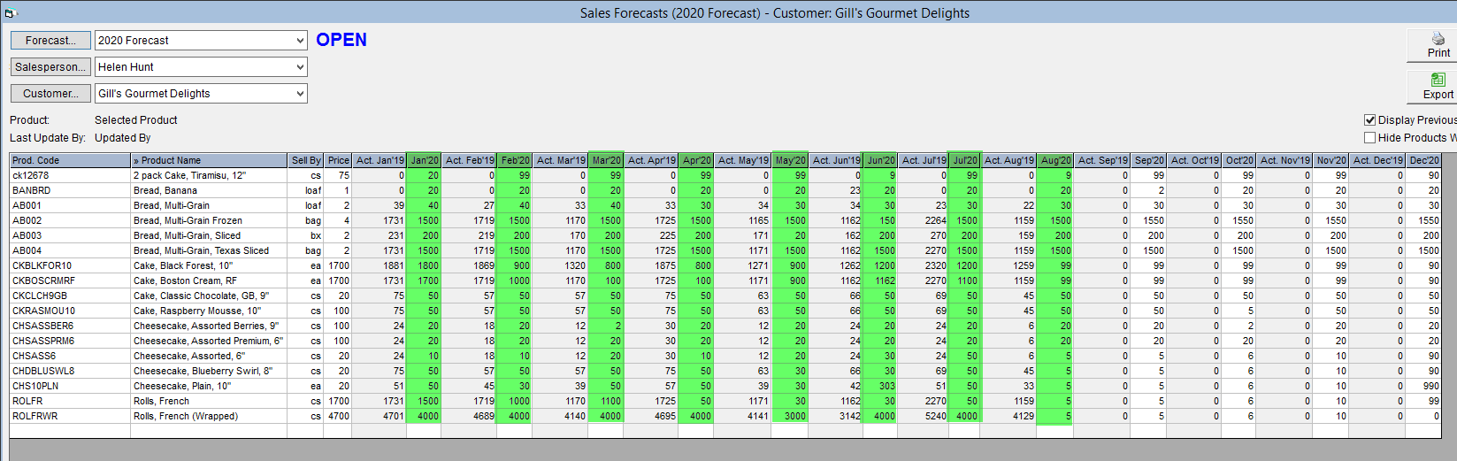Click AB001 product code
1457x461 pixels.
[70, 205]
